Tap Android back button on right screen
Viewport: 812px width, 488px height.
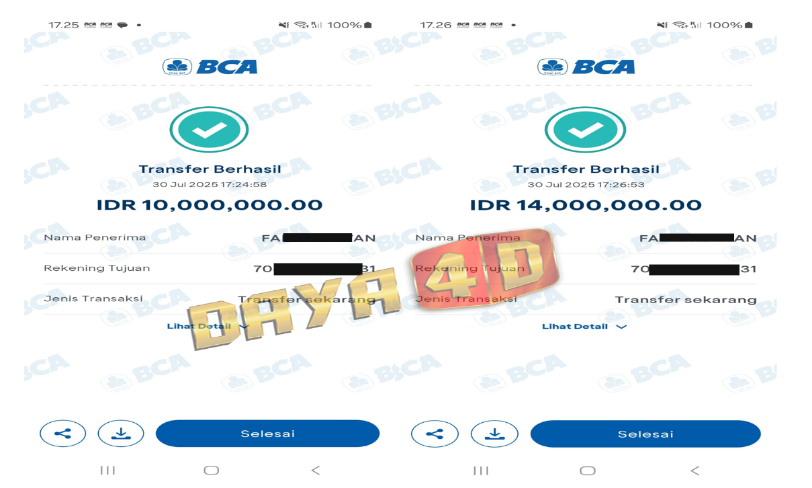point(694,471)
